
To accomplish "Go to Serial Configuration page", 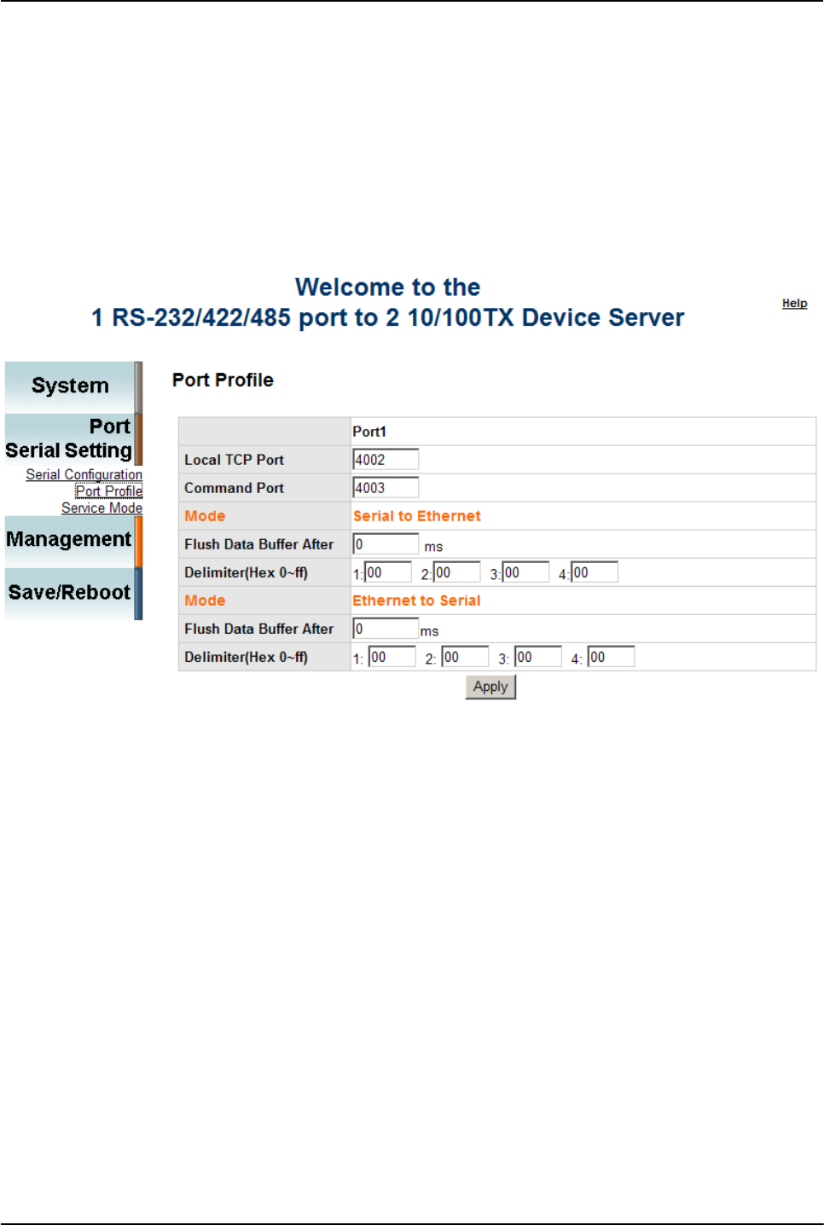I will click(84, 474).
